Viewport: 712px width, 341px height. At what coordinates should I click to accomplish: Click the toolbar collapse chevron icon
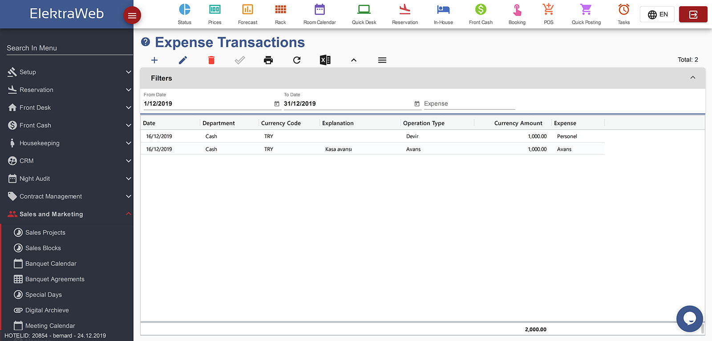click(x=354, y=60)
